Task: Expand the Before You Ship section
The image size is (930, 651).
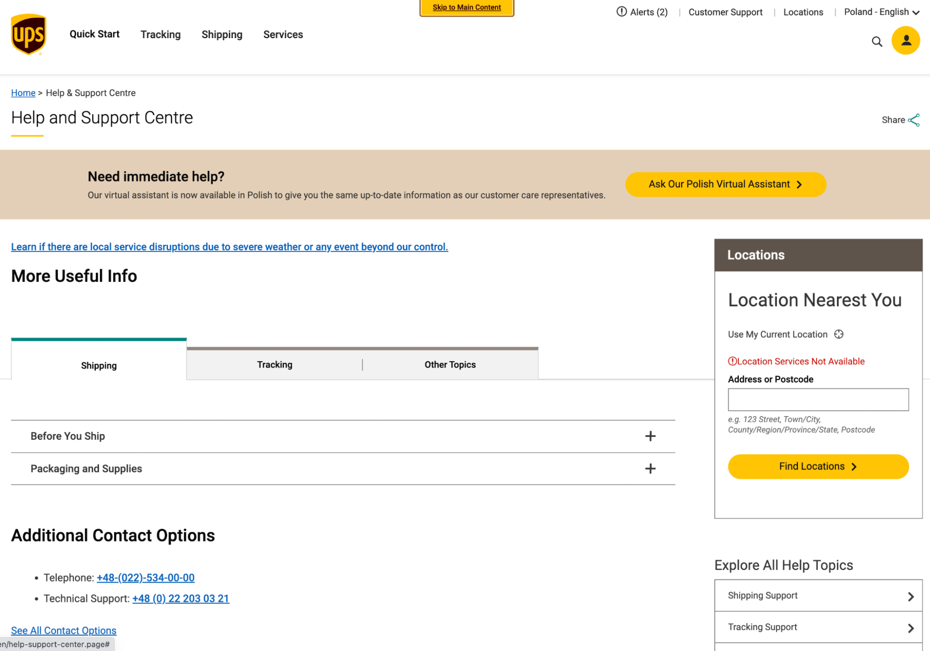Action: coord(343,436)
